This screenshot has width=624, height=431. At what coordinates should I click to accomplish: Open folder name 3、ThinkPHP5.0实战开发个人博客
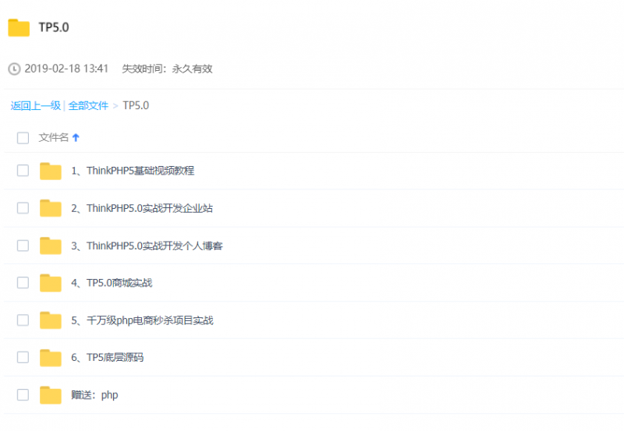pos(147,246)
